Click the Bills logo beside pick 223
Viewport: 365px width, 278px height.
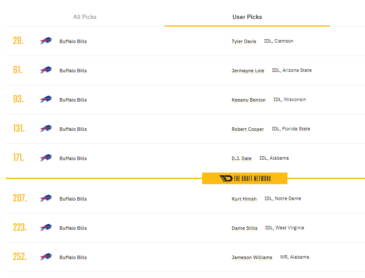tap(46, 228)
